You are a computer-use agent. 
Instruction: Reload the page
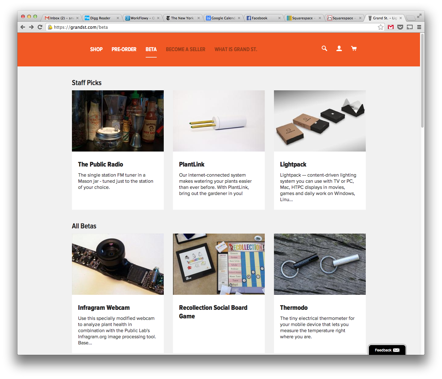click(40, 27)
